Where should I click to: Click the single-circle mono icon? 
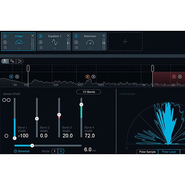click(x=6, y=136)
